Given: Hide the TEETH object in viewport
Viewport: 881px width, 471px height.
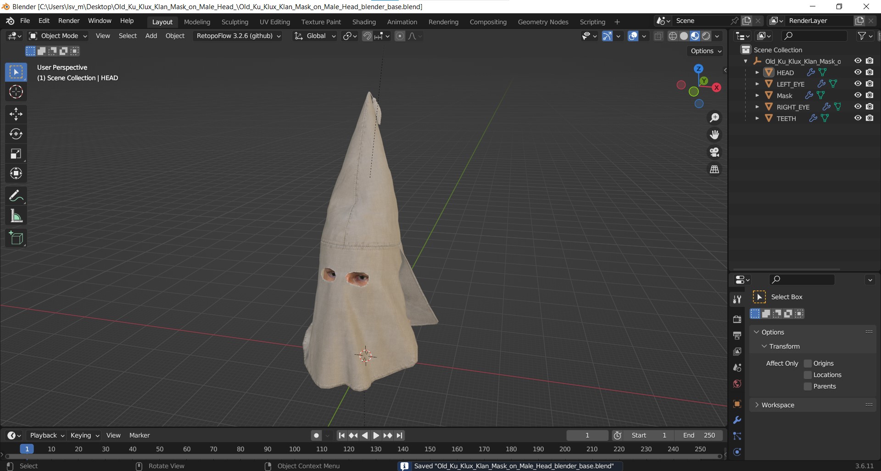Looking at the screenshot, I should pos(858,118).
